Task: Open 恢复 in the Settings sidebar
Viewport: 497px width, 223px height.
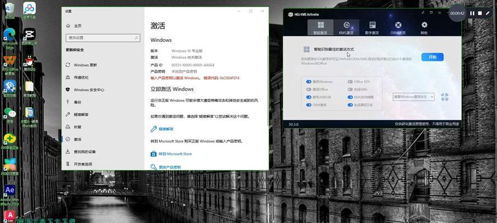Action: tap(103, 127)
